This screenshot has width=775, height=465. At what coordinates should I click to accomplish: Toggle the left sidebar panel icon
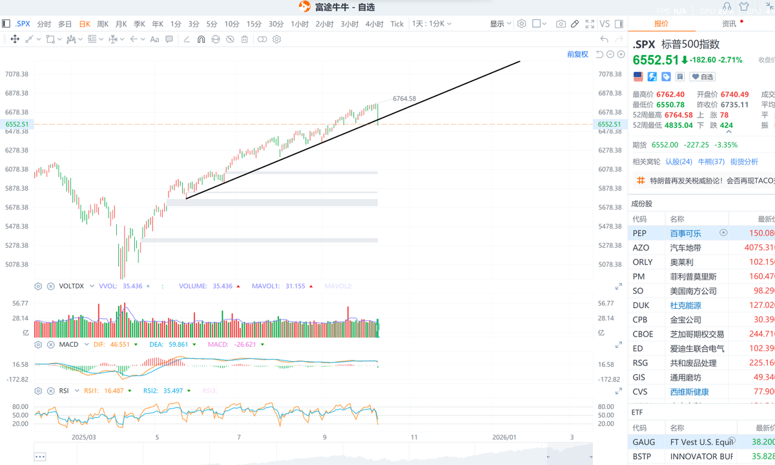click(x=6, y=24)
